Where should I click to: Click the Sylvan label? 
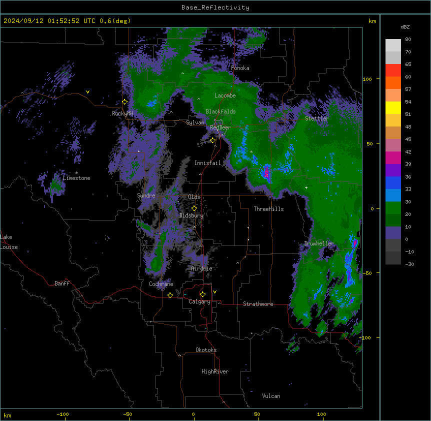[195, 122]
